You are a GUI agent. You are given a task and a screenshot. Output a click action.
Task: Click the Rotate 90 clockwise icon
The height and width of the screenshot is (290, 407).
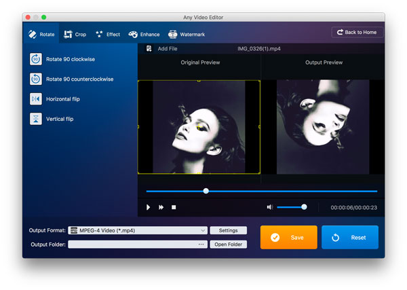click(x=36, y=59)
